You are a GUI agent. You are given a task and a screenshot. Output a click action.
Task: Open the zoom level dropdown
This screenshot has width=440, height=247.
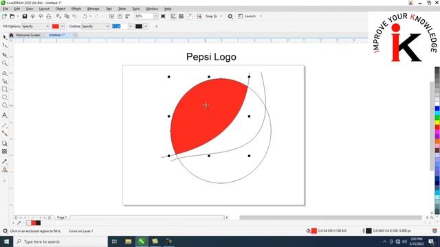point(156,16)
